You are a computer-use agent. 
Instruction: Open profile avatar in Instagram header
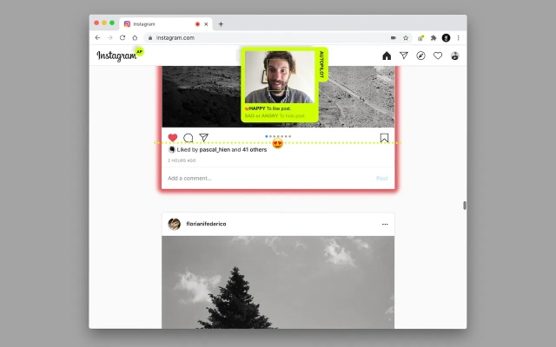(x=454, y=56)
